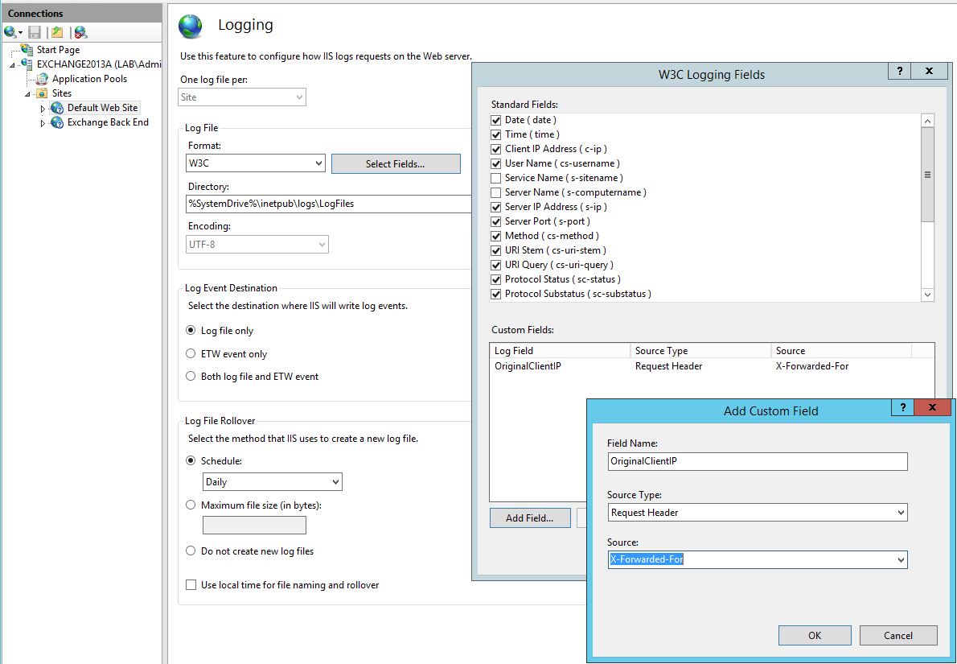Click OK in the Add Custom Field dialog
Screen dimensions: 957x664
(x=814, y=635)
